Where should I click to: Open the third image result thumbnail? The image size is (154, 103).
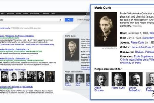click(x=22, y=76)
